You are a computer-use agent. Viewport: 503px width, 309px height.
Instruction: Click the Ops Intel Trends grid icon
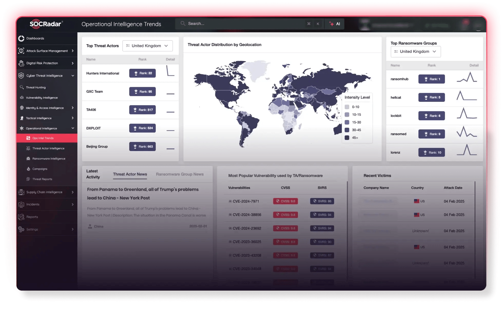pyautogui.click(x=28, y=138)
